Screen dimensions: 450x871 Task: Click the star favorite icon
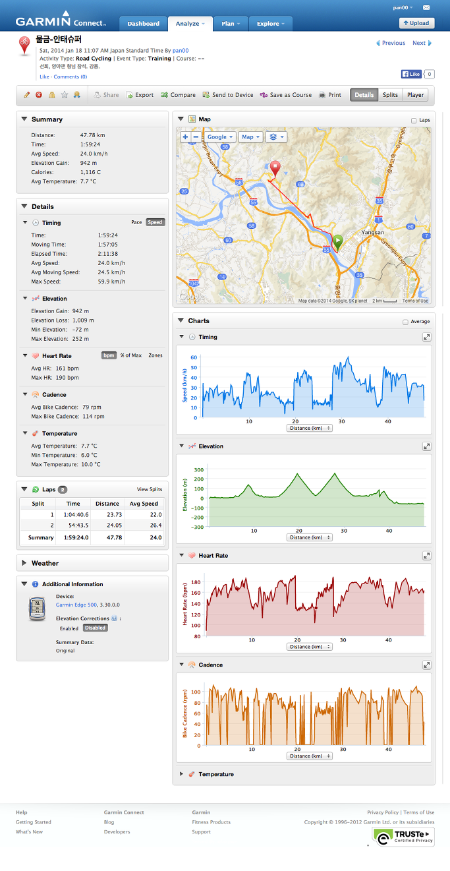(x=65, y=95)
